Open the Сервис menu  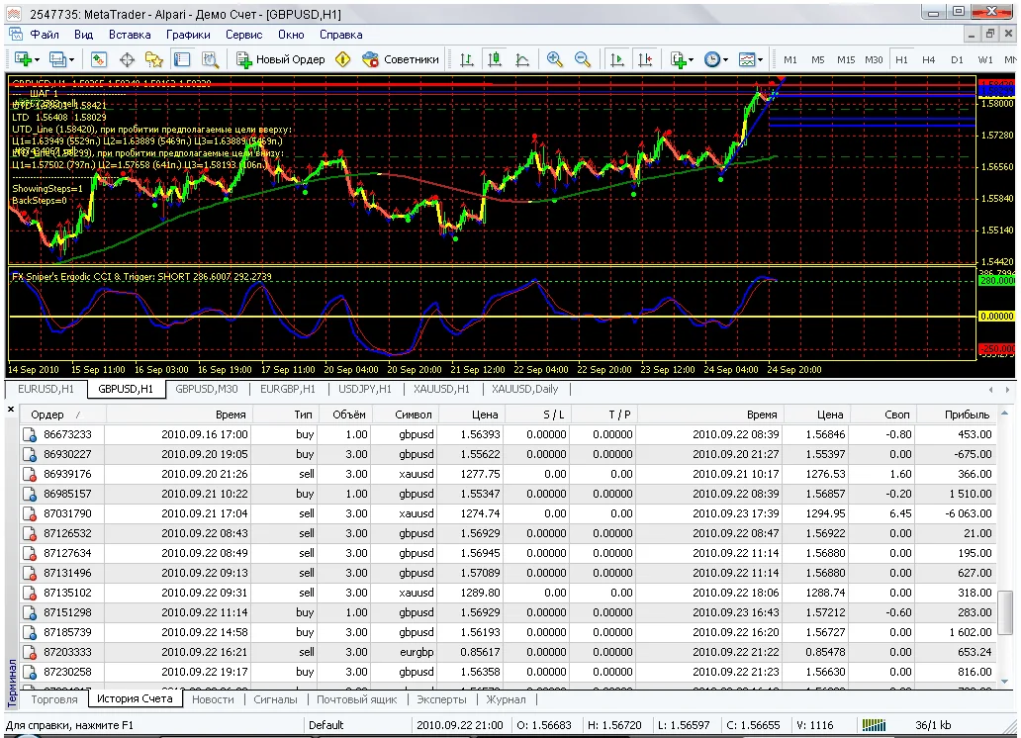coord(243,35)
